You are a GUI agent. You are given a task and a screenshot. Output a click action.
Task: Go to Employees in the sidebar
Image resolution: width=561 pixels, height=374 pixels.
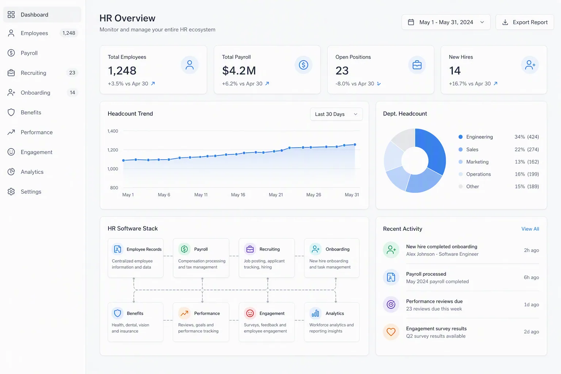tap(42, 33)
